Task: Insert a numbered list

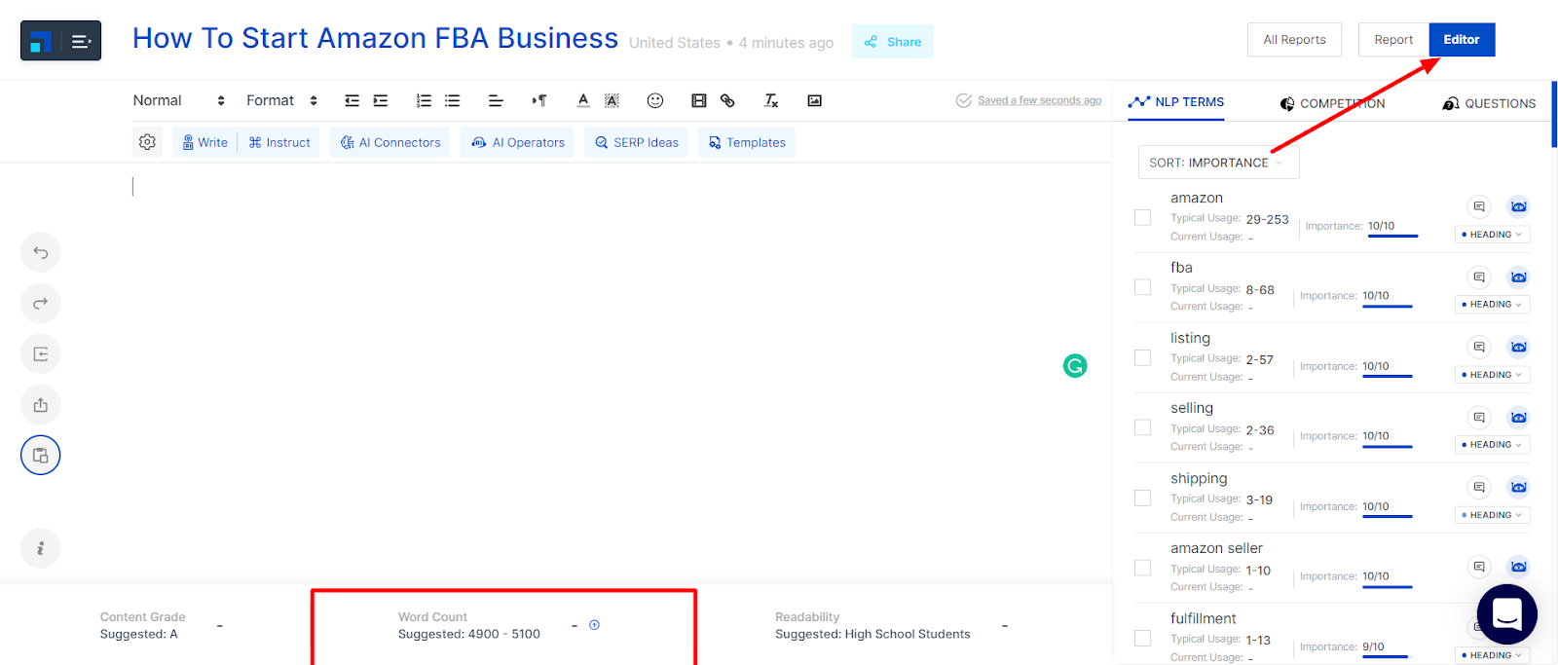Action: click(424, 100)
